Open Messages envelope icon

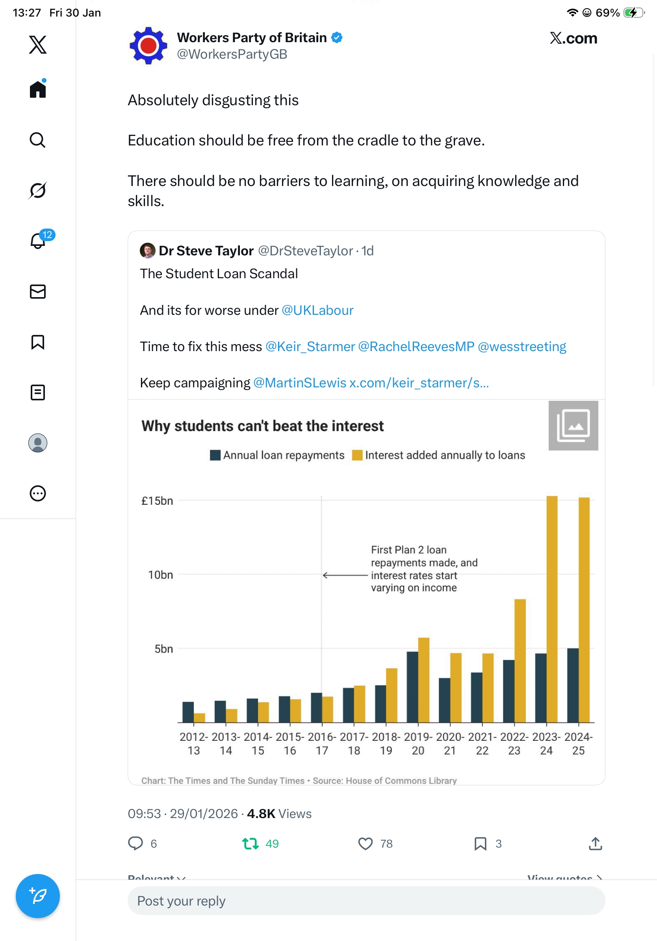38,292
